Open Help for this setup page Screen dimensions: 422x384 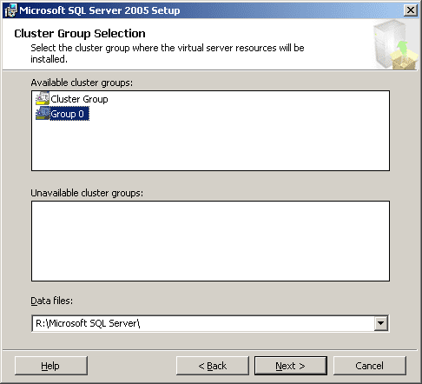pos(51,366)
